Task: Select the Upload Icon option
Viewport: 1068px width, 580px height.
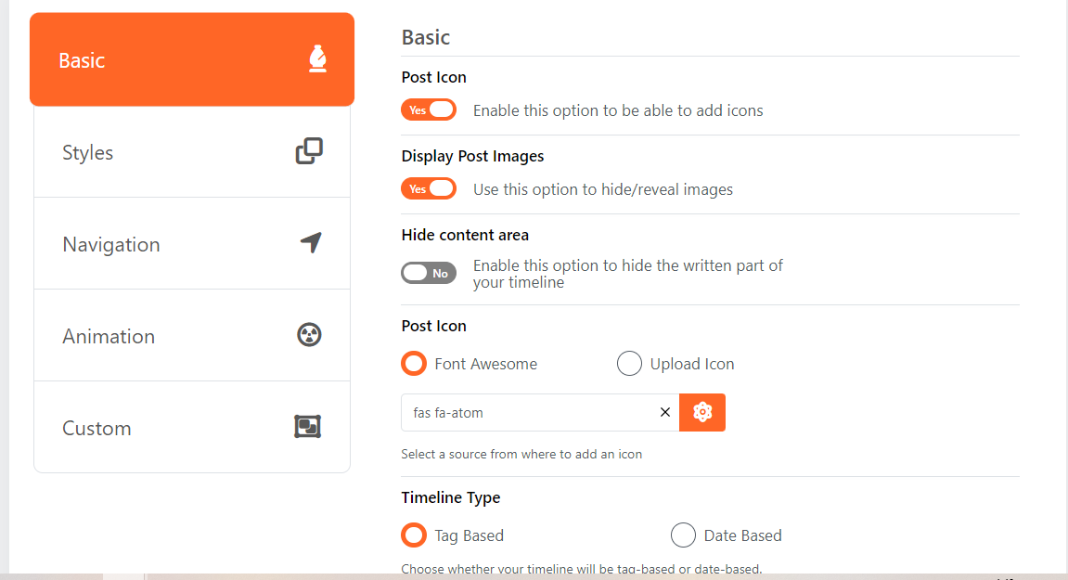Action: (x=629, y=363)
